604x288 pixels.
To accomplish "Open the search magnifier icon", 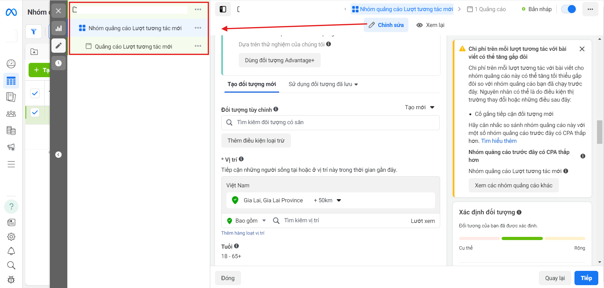I will 11,265.
